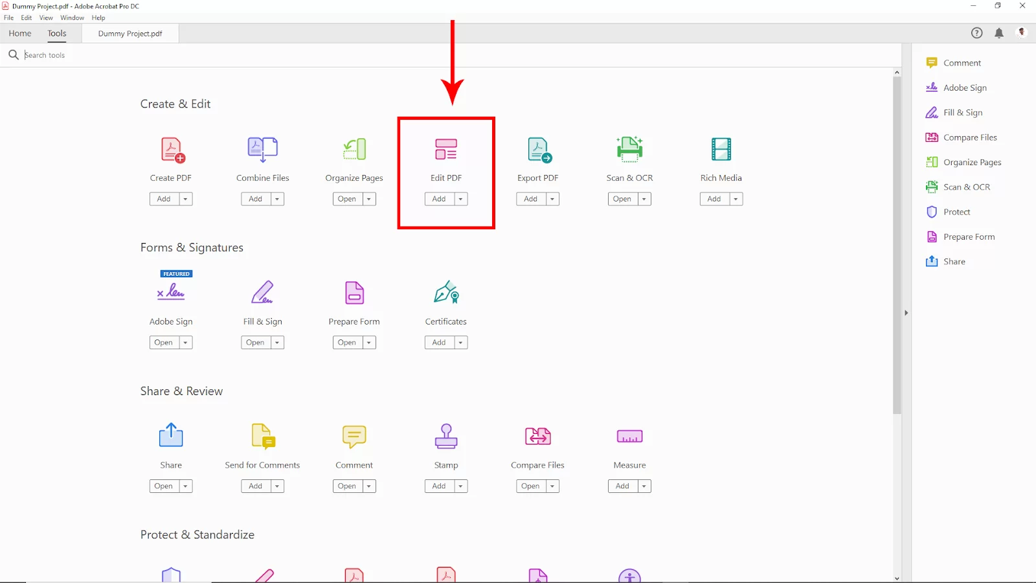Select the Tools tab

click(x=57, y=34)
